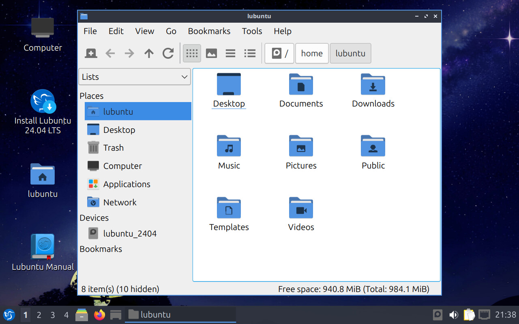Go up to the parent folder
This screenshot has height=324, width=519.
(149, 53)
